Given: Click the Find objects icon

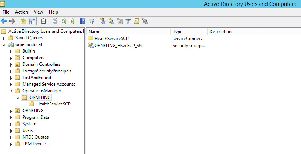Looking at the screenshot, I should coord(137,21).
